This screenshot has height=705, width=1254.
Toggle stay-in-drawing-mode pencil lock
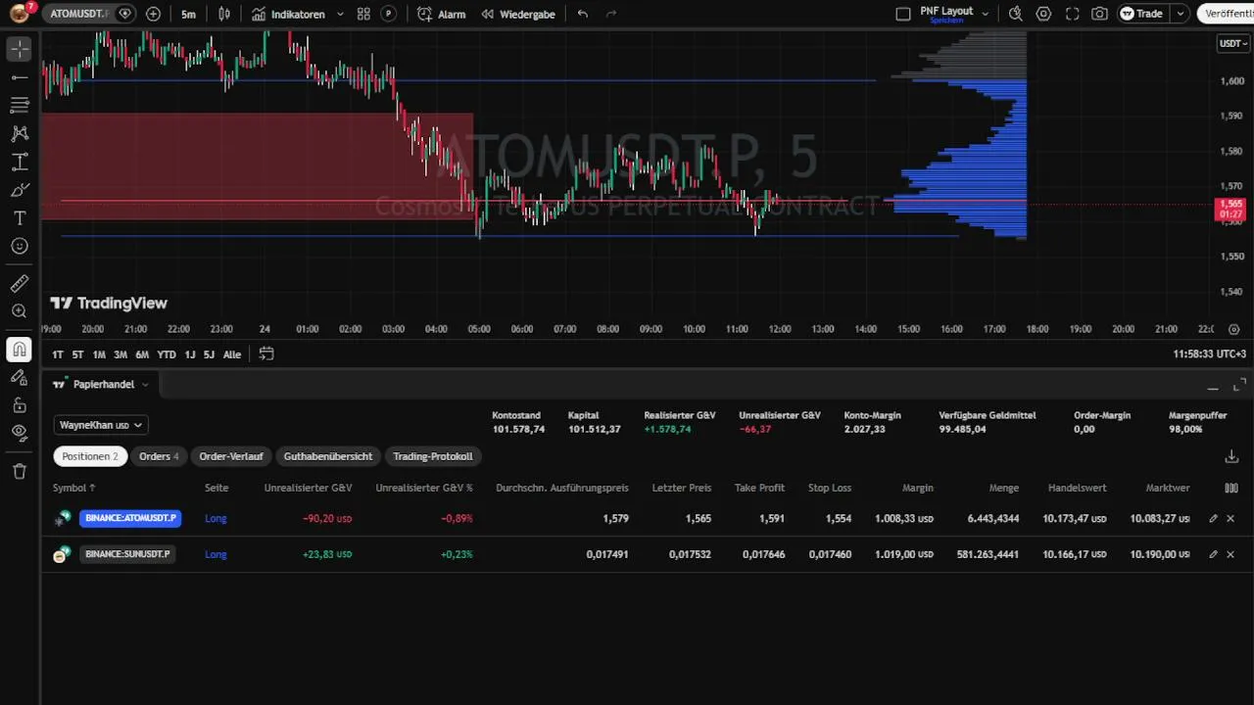tap(20, 377)
